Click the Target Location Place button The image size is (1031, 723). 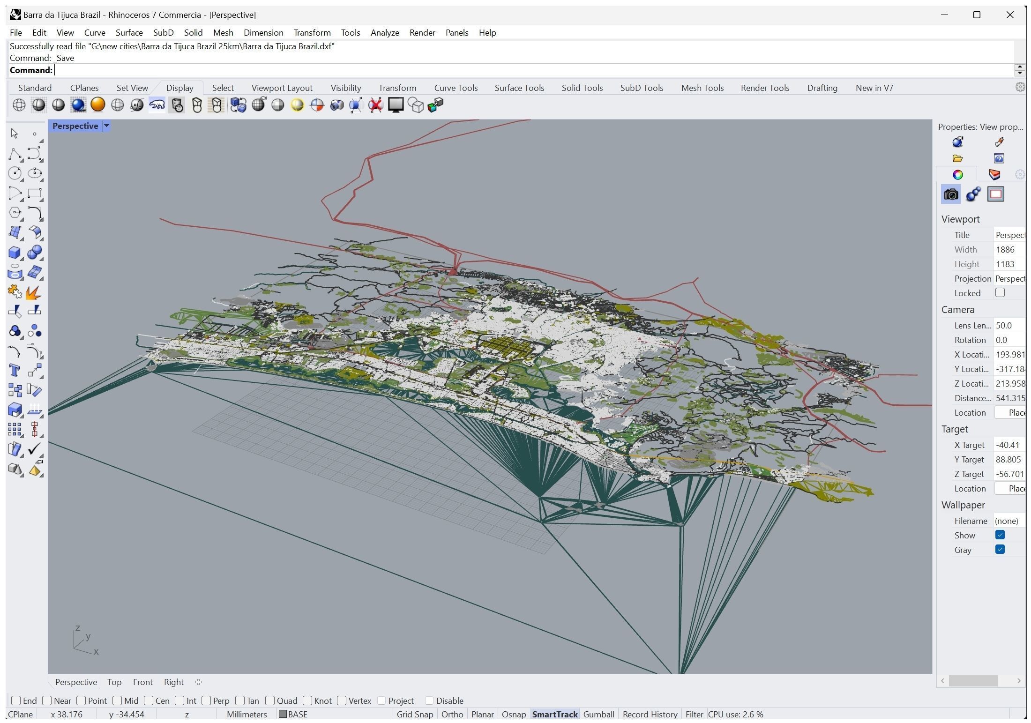pos(1010,488)
